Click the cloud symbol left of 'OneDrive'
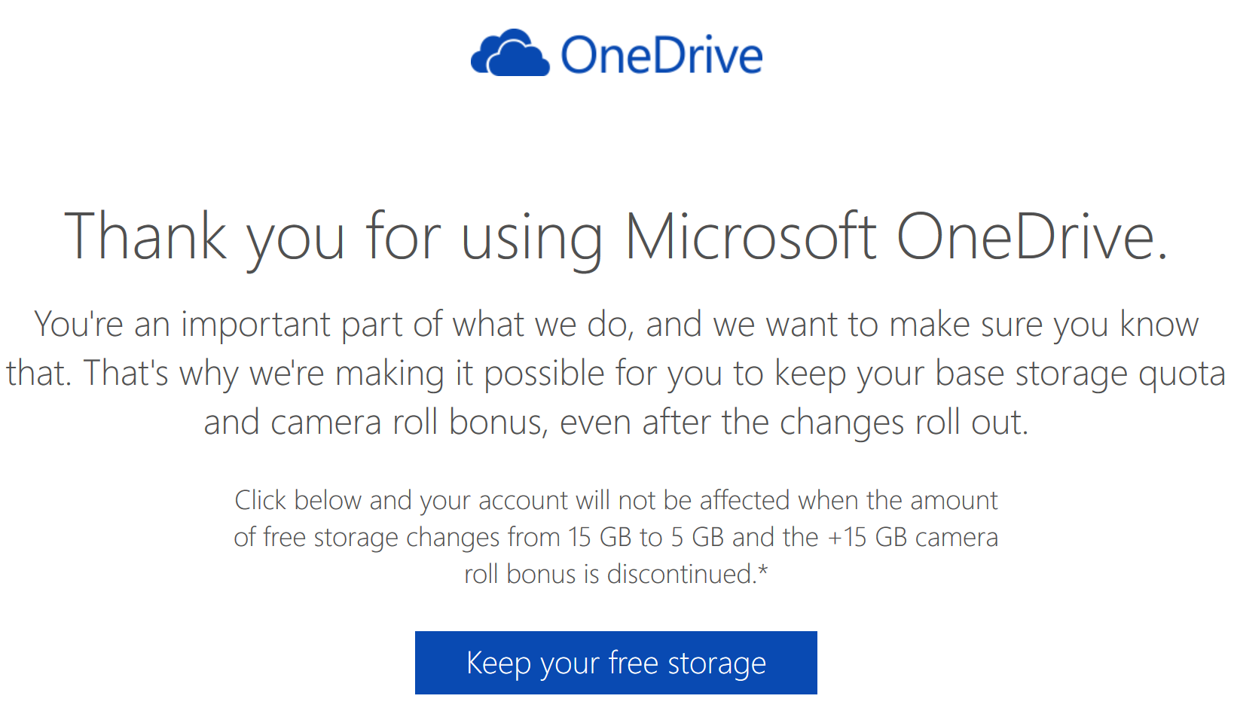Screen dimensions: 1234x711 click(x=512, y=53)
